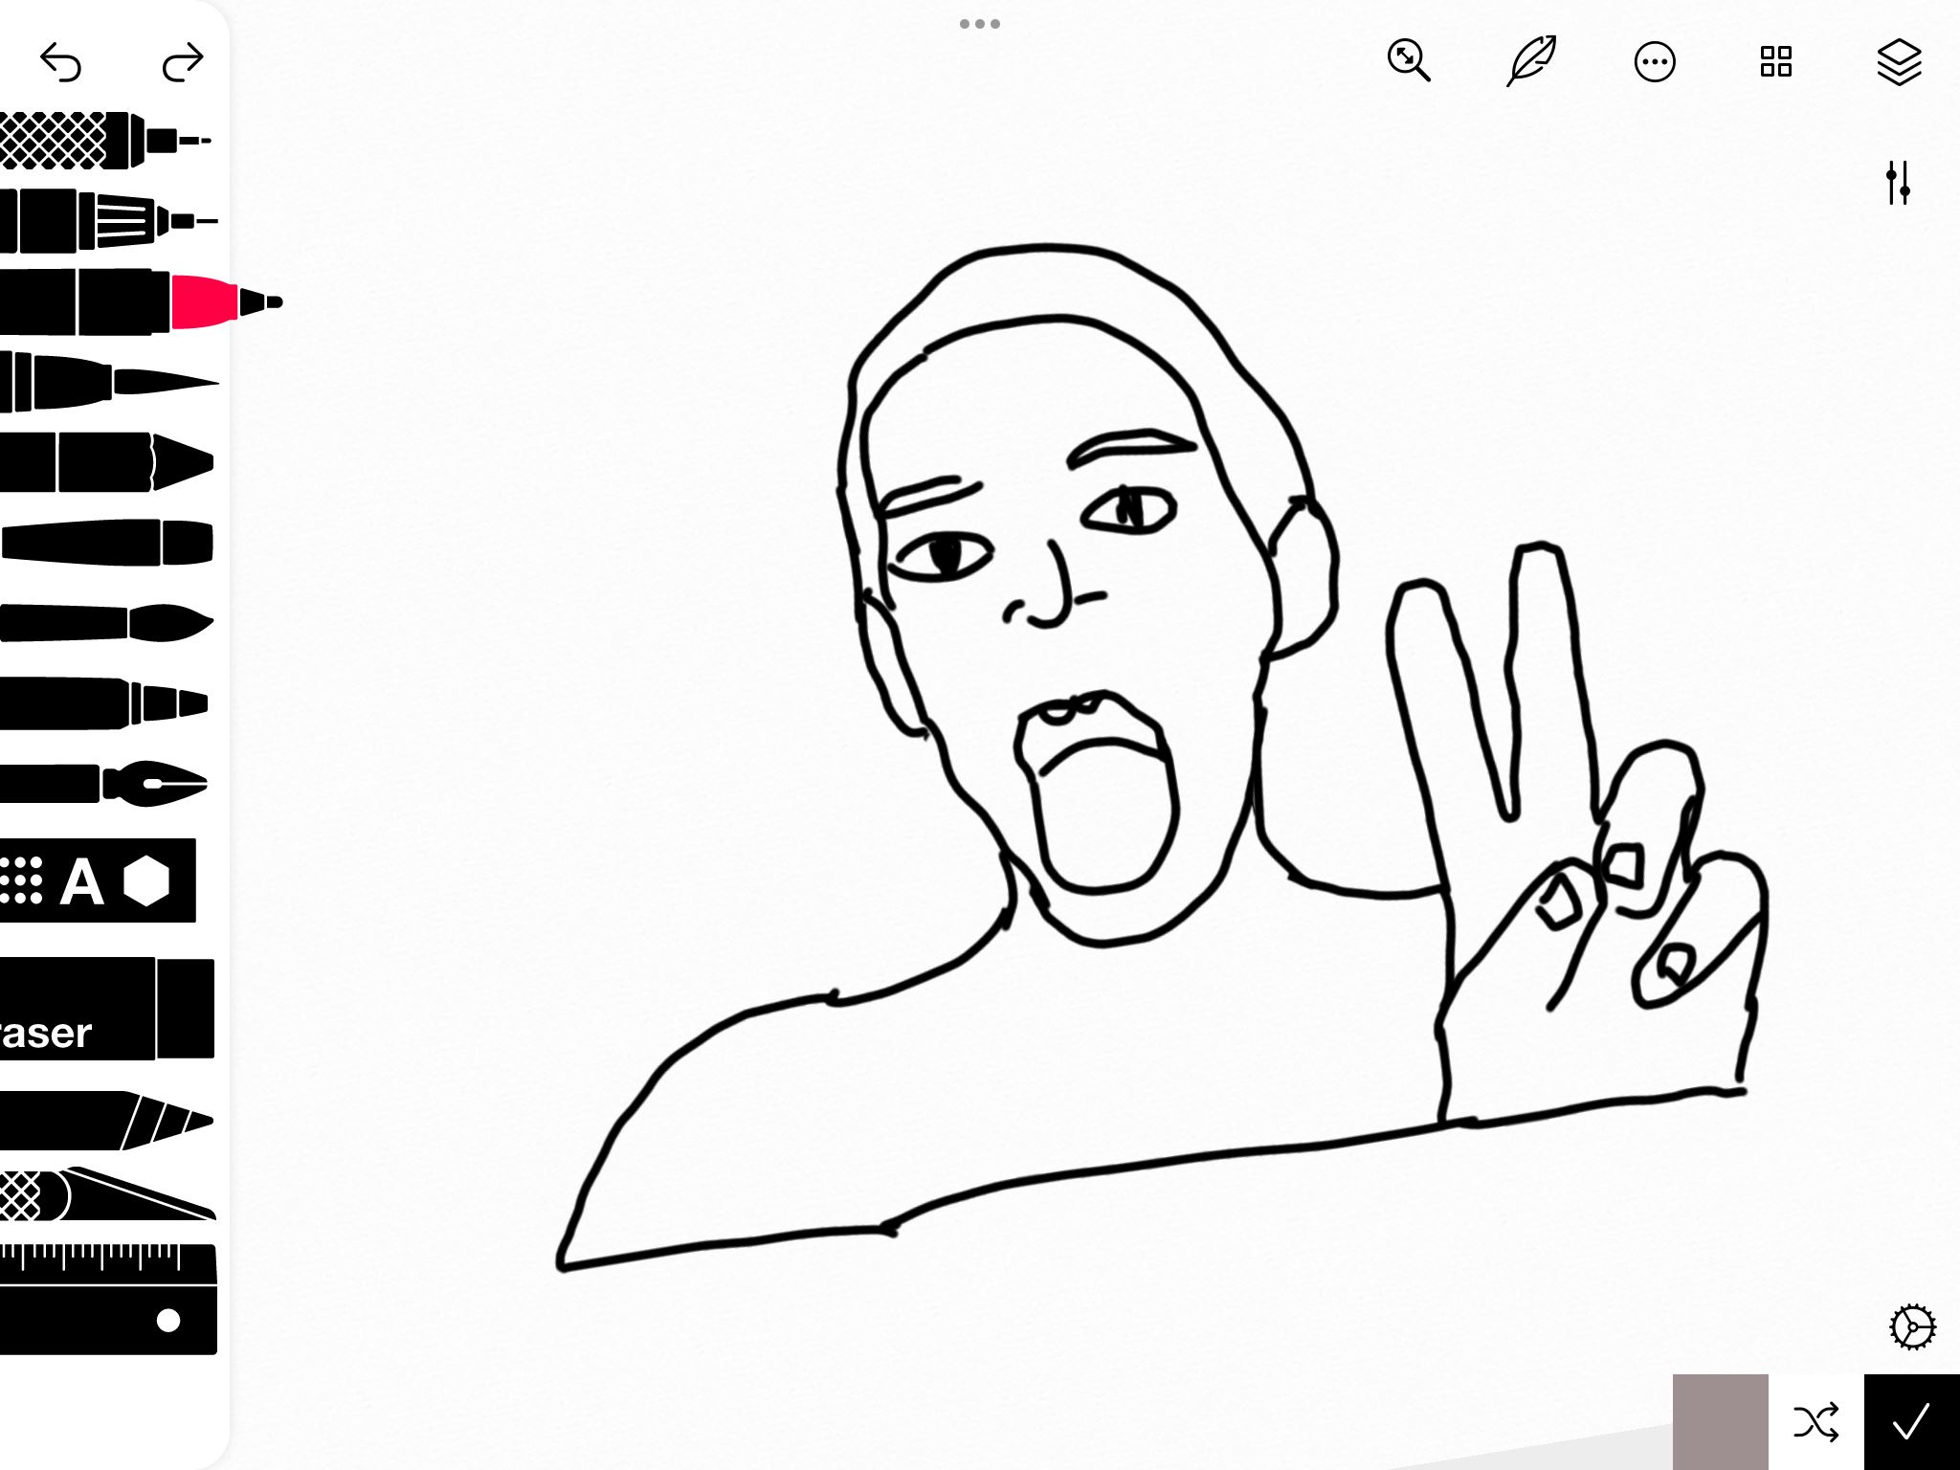This screenshot has width=1960, height=1470.
Task: Select the crosshatched technical pencil
Action: coord(96,141)
